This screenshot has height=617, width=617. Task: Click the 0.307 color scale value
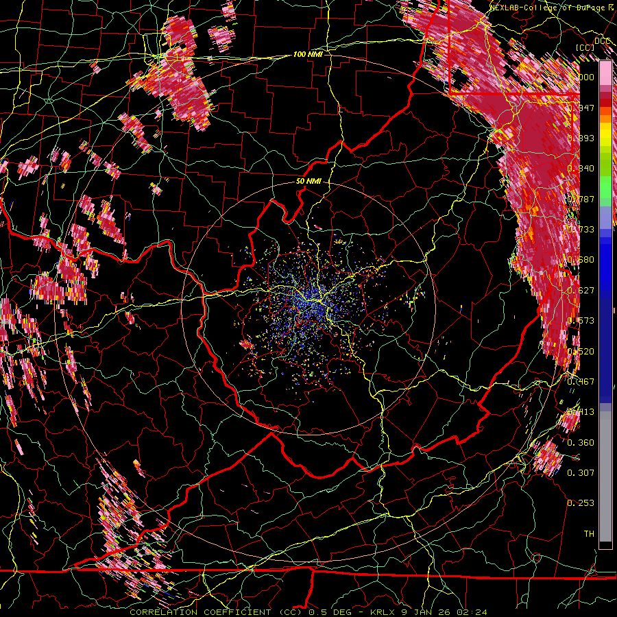[581, 473]
